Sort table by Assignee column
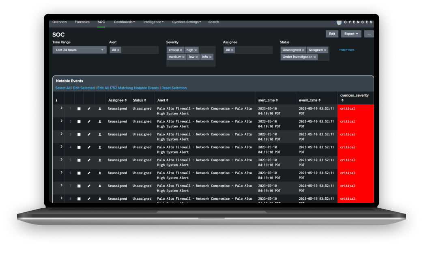The width and height of the screenshot is (443, 261). pos(117,100)
